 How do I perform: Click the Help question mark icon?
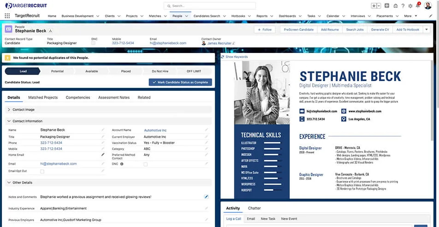tap(403, 6)
